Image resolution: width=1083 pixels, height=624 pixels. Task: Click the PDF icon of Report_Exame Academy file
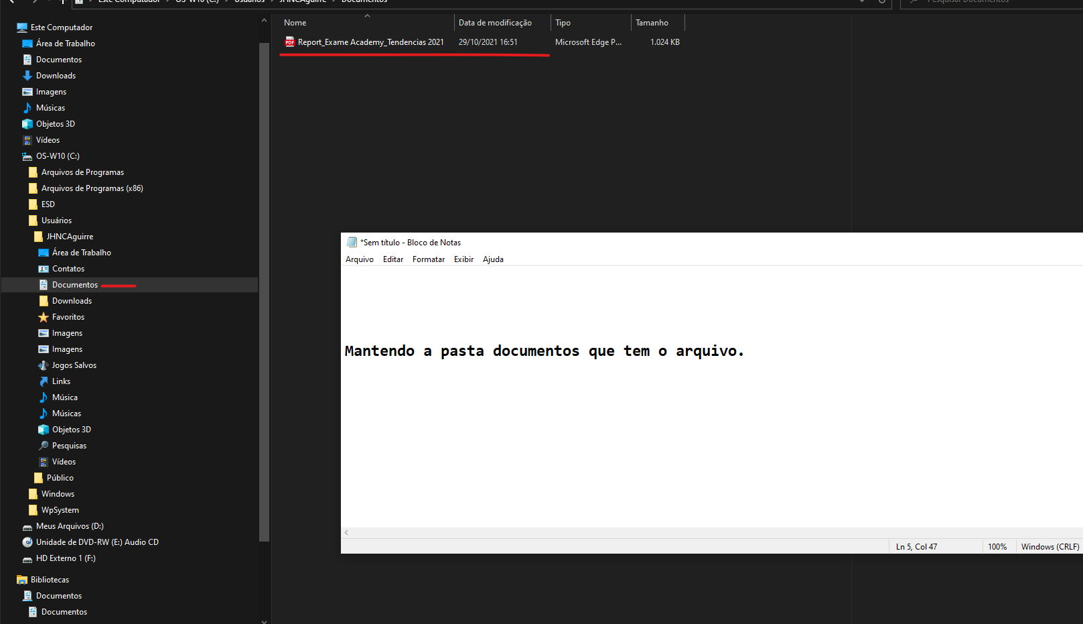click(x=290, y=42)
